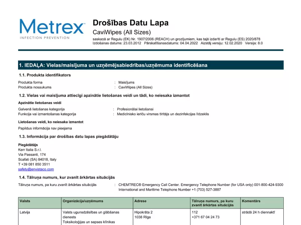Click the Funkcija vai izmantošanas kategorija label
The image size is (301, 225).
click(47, 114)
